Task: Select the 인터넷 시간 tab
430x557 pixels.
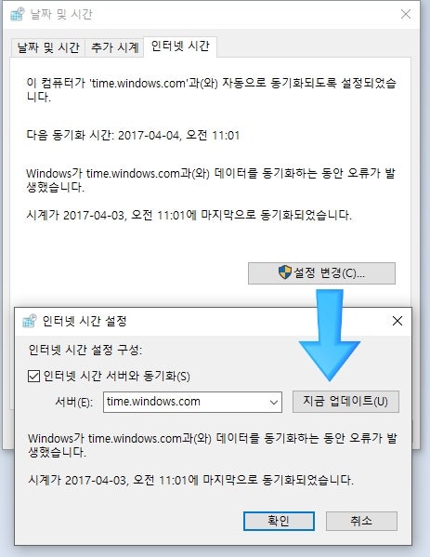Action: pos(180,46)
